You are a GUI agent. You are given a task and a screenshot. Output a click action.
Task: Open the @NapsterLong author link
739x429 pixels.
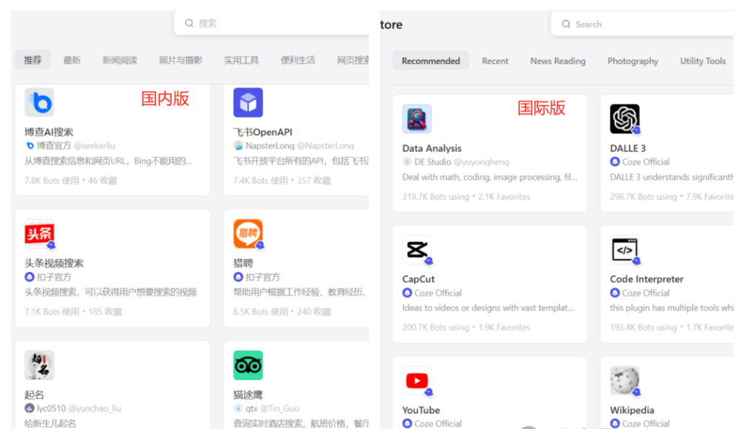pos(325,146)
